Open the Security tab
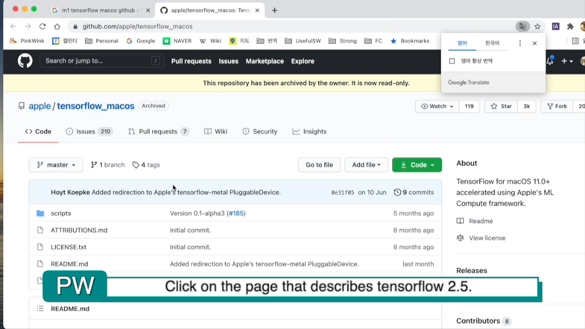The image size is (585, 329). (x=259, y=131)
